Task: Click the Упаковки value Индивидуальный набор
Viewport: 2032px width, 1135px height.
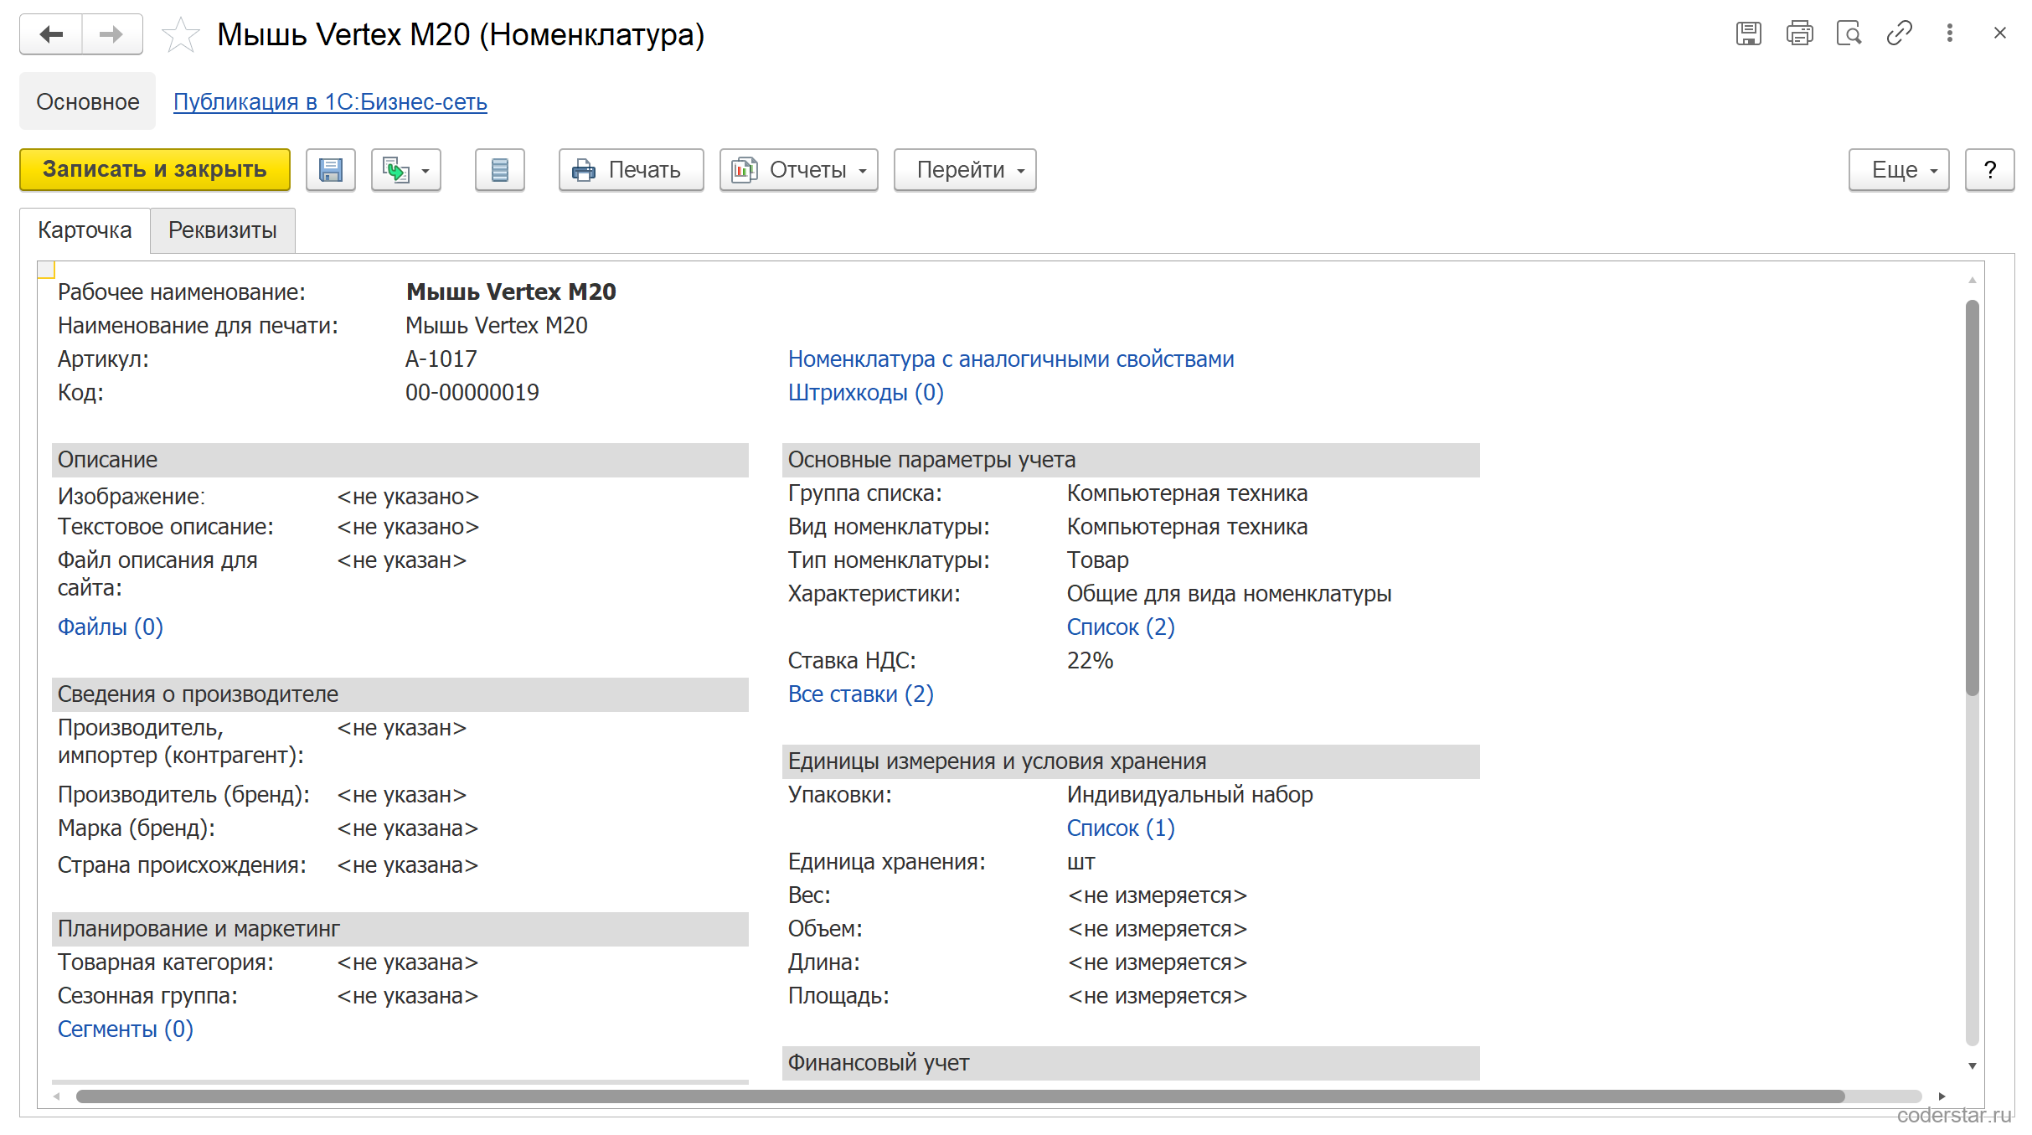Action: (1190, 795)
